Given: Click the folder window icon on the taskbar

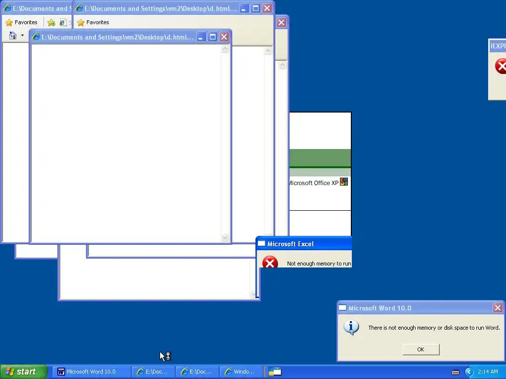Looking at the screenshot, I should [275, 372].
